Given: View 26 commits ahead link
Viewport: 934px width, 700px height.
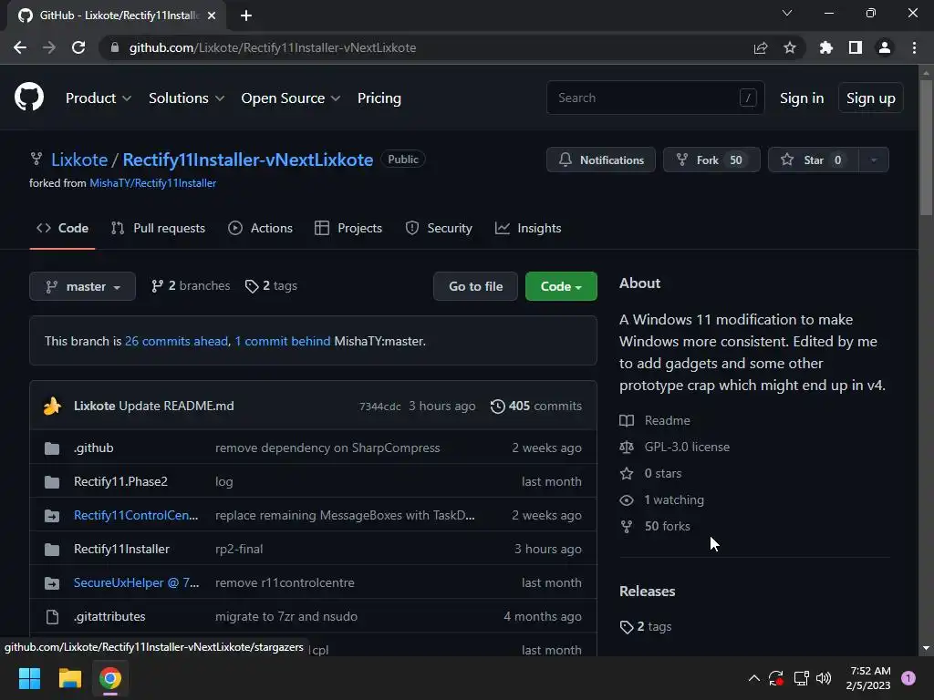Looking at the screenshot, I should click(x=176, y=341).
